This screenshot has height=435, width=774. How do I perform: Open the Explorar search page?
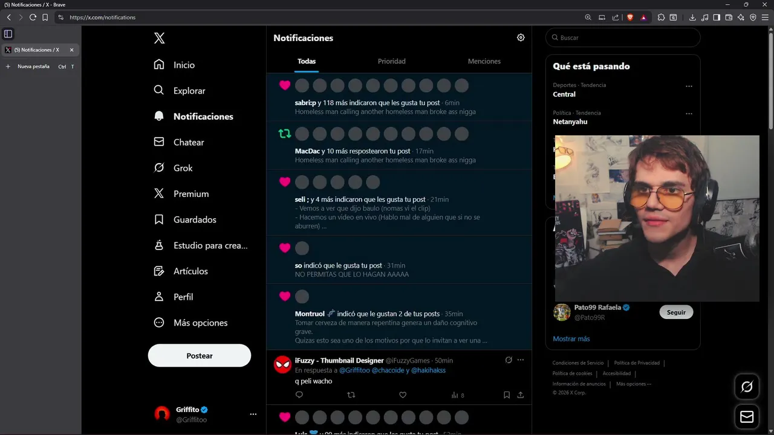pos(180,91)
